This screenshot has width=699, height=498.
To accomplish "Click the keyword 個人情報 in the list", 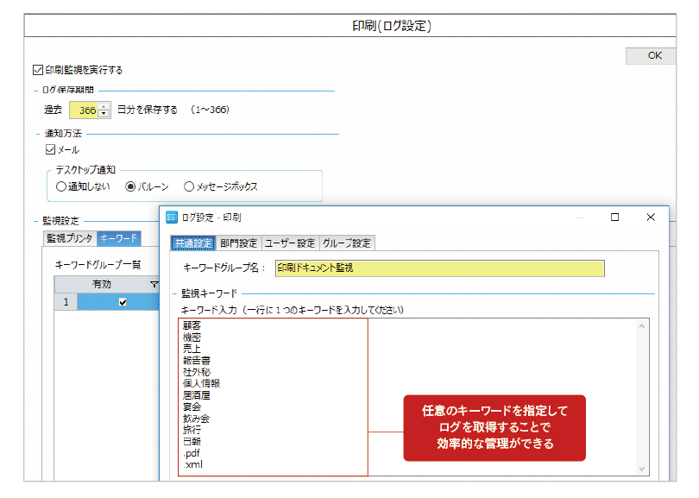I will (x=201, y=383).
